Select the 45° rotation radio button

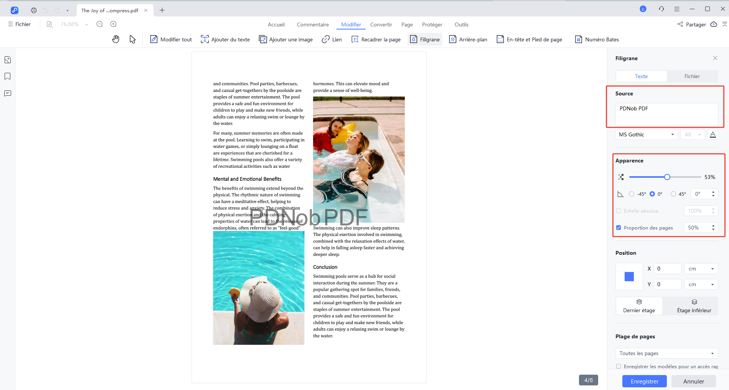[x=673, y=194]
